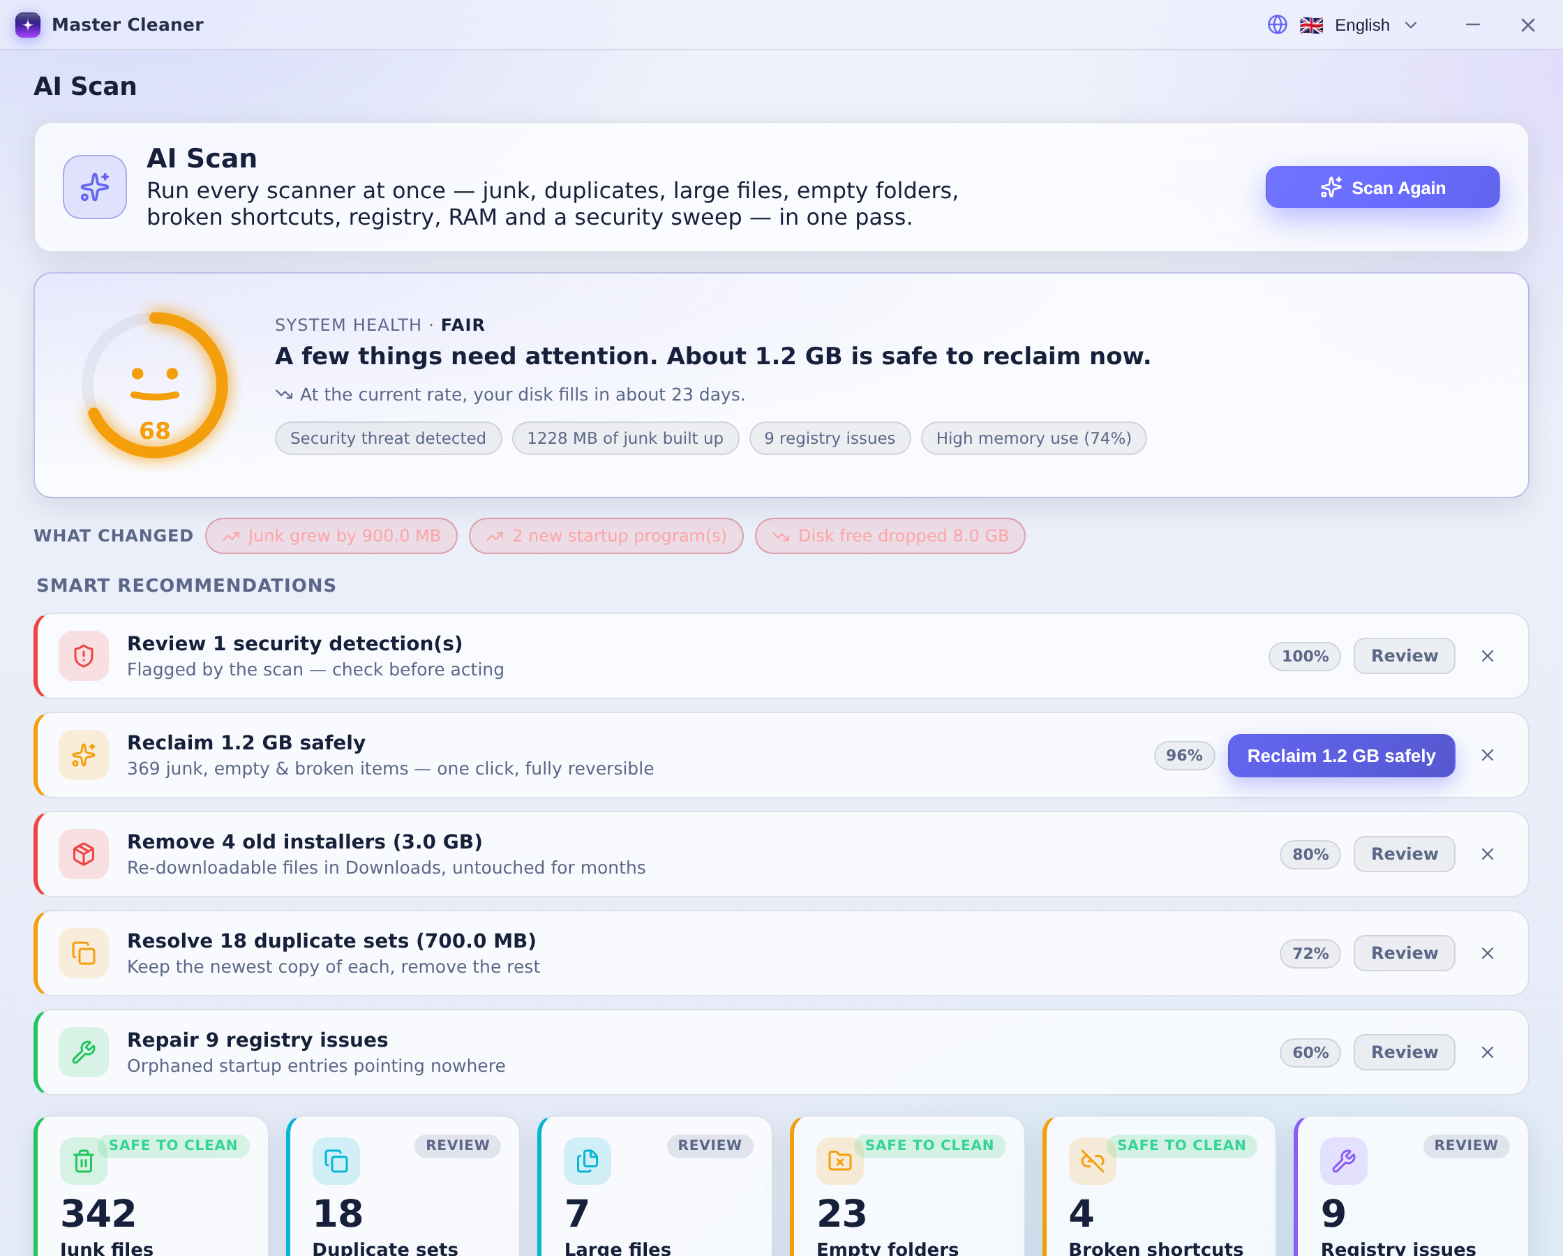Click the Duplicate sets card icon
Viewport: 1563px width, 1256px height.
click(336, 1161)
